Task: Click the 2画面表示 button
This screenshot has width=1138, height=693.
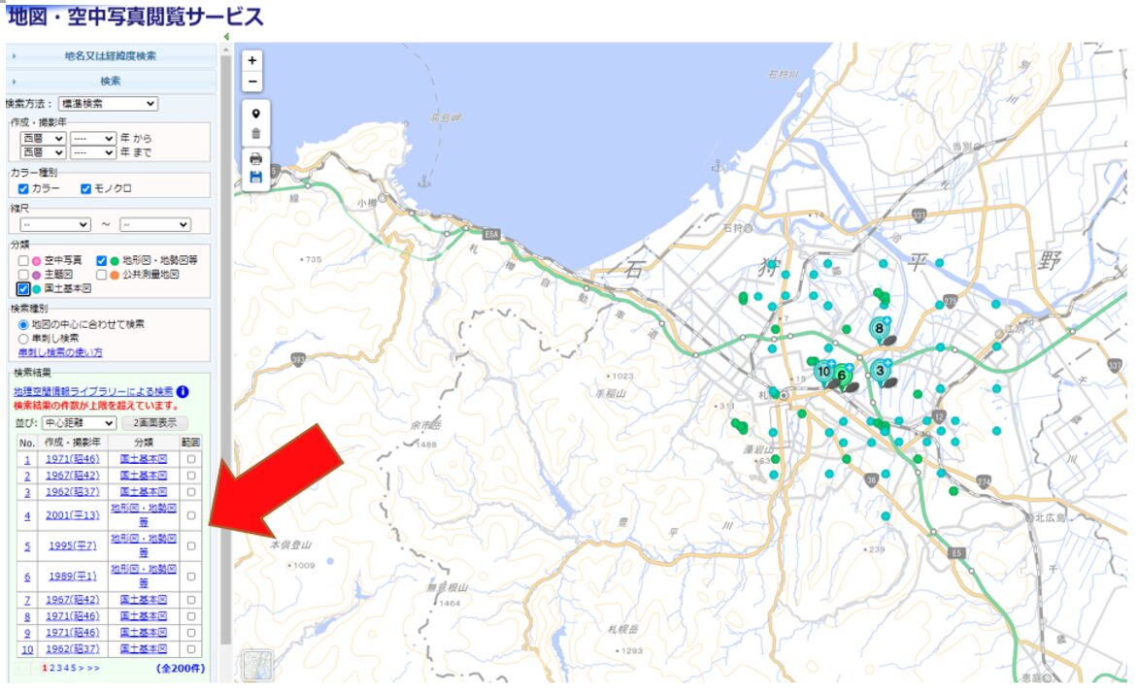Action: point(154,423)
